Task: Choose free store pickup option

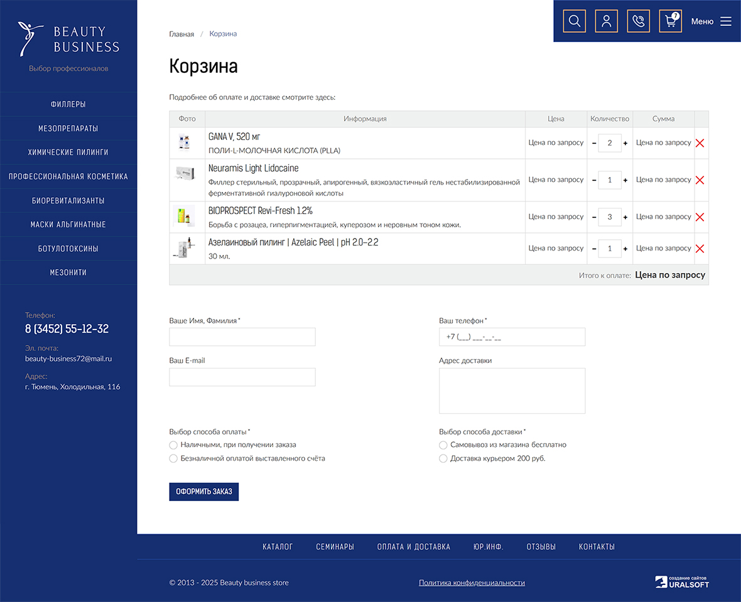Action: (x=443, y=445)
